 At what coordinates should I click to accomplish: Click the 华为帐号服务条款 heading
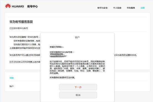pyautogui.click(x=21, y=22)
